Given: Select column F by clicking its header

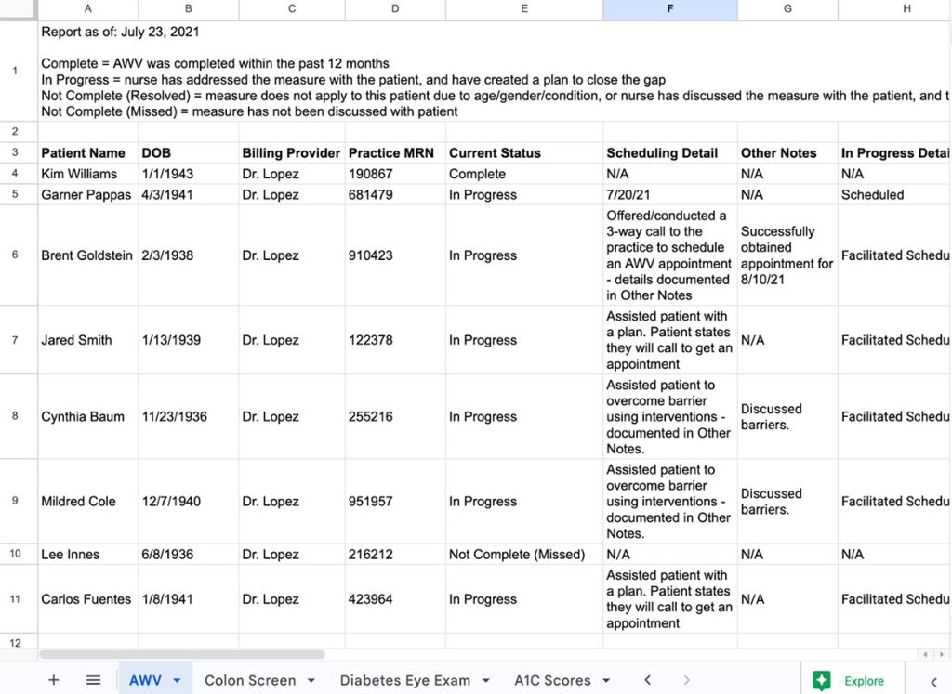Looking at the screenshot, I should point(669,9).
